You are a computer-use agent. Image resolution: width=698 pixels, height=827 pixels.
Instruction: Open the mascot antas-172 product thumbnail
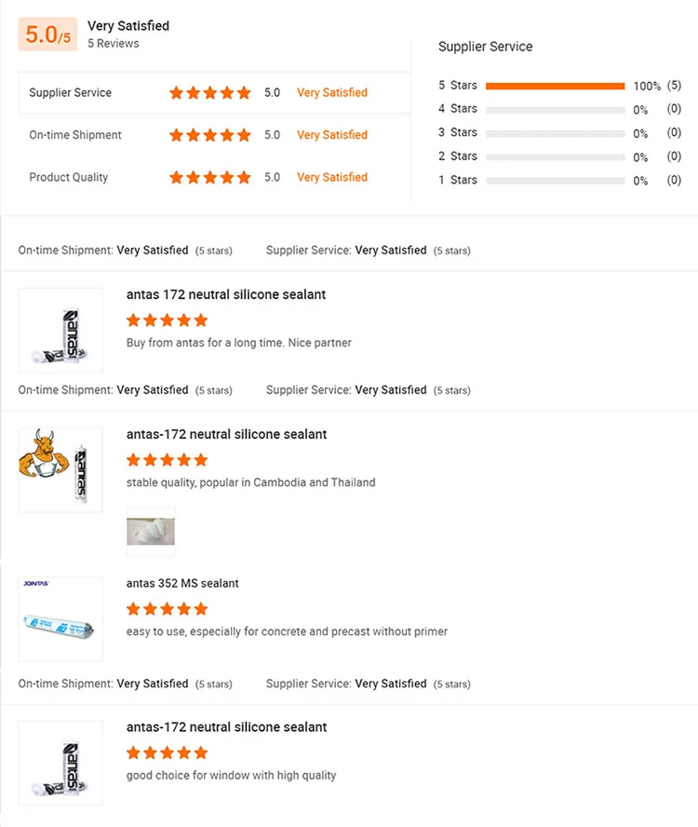[x=60, y=469]
